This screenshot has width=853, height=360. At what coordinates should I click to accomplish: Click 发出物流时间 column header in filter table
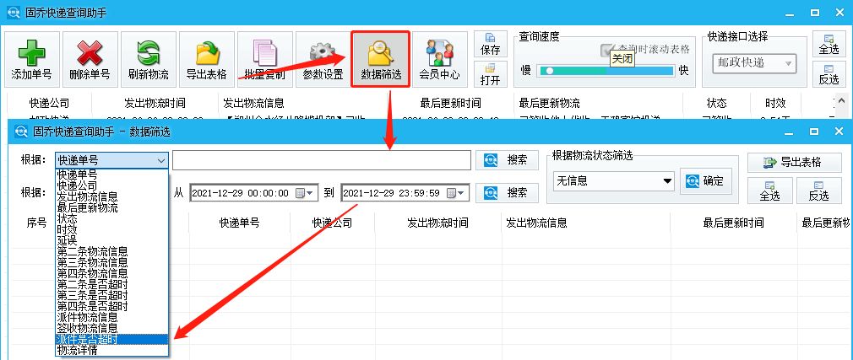click(x=438, y=223)
